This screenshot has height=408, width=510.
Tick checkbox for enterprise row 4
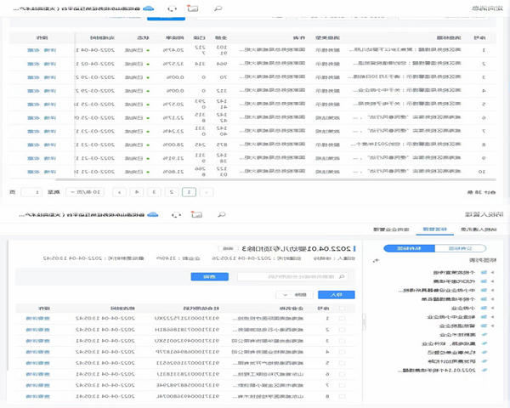coord(343,352)
